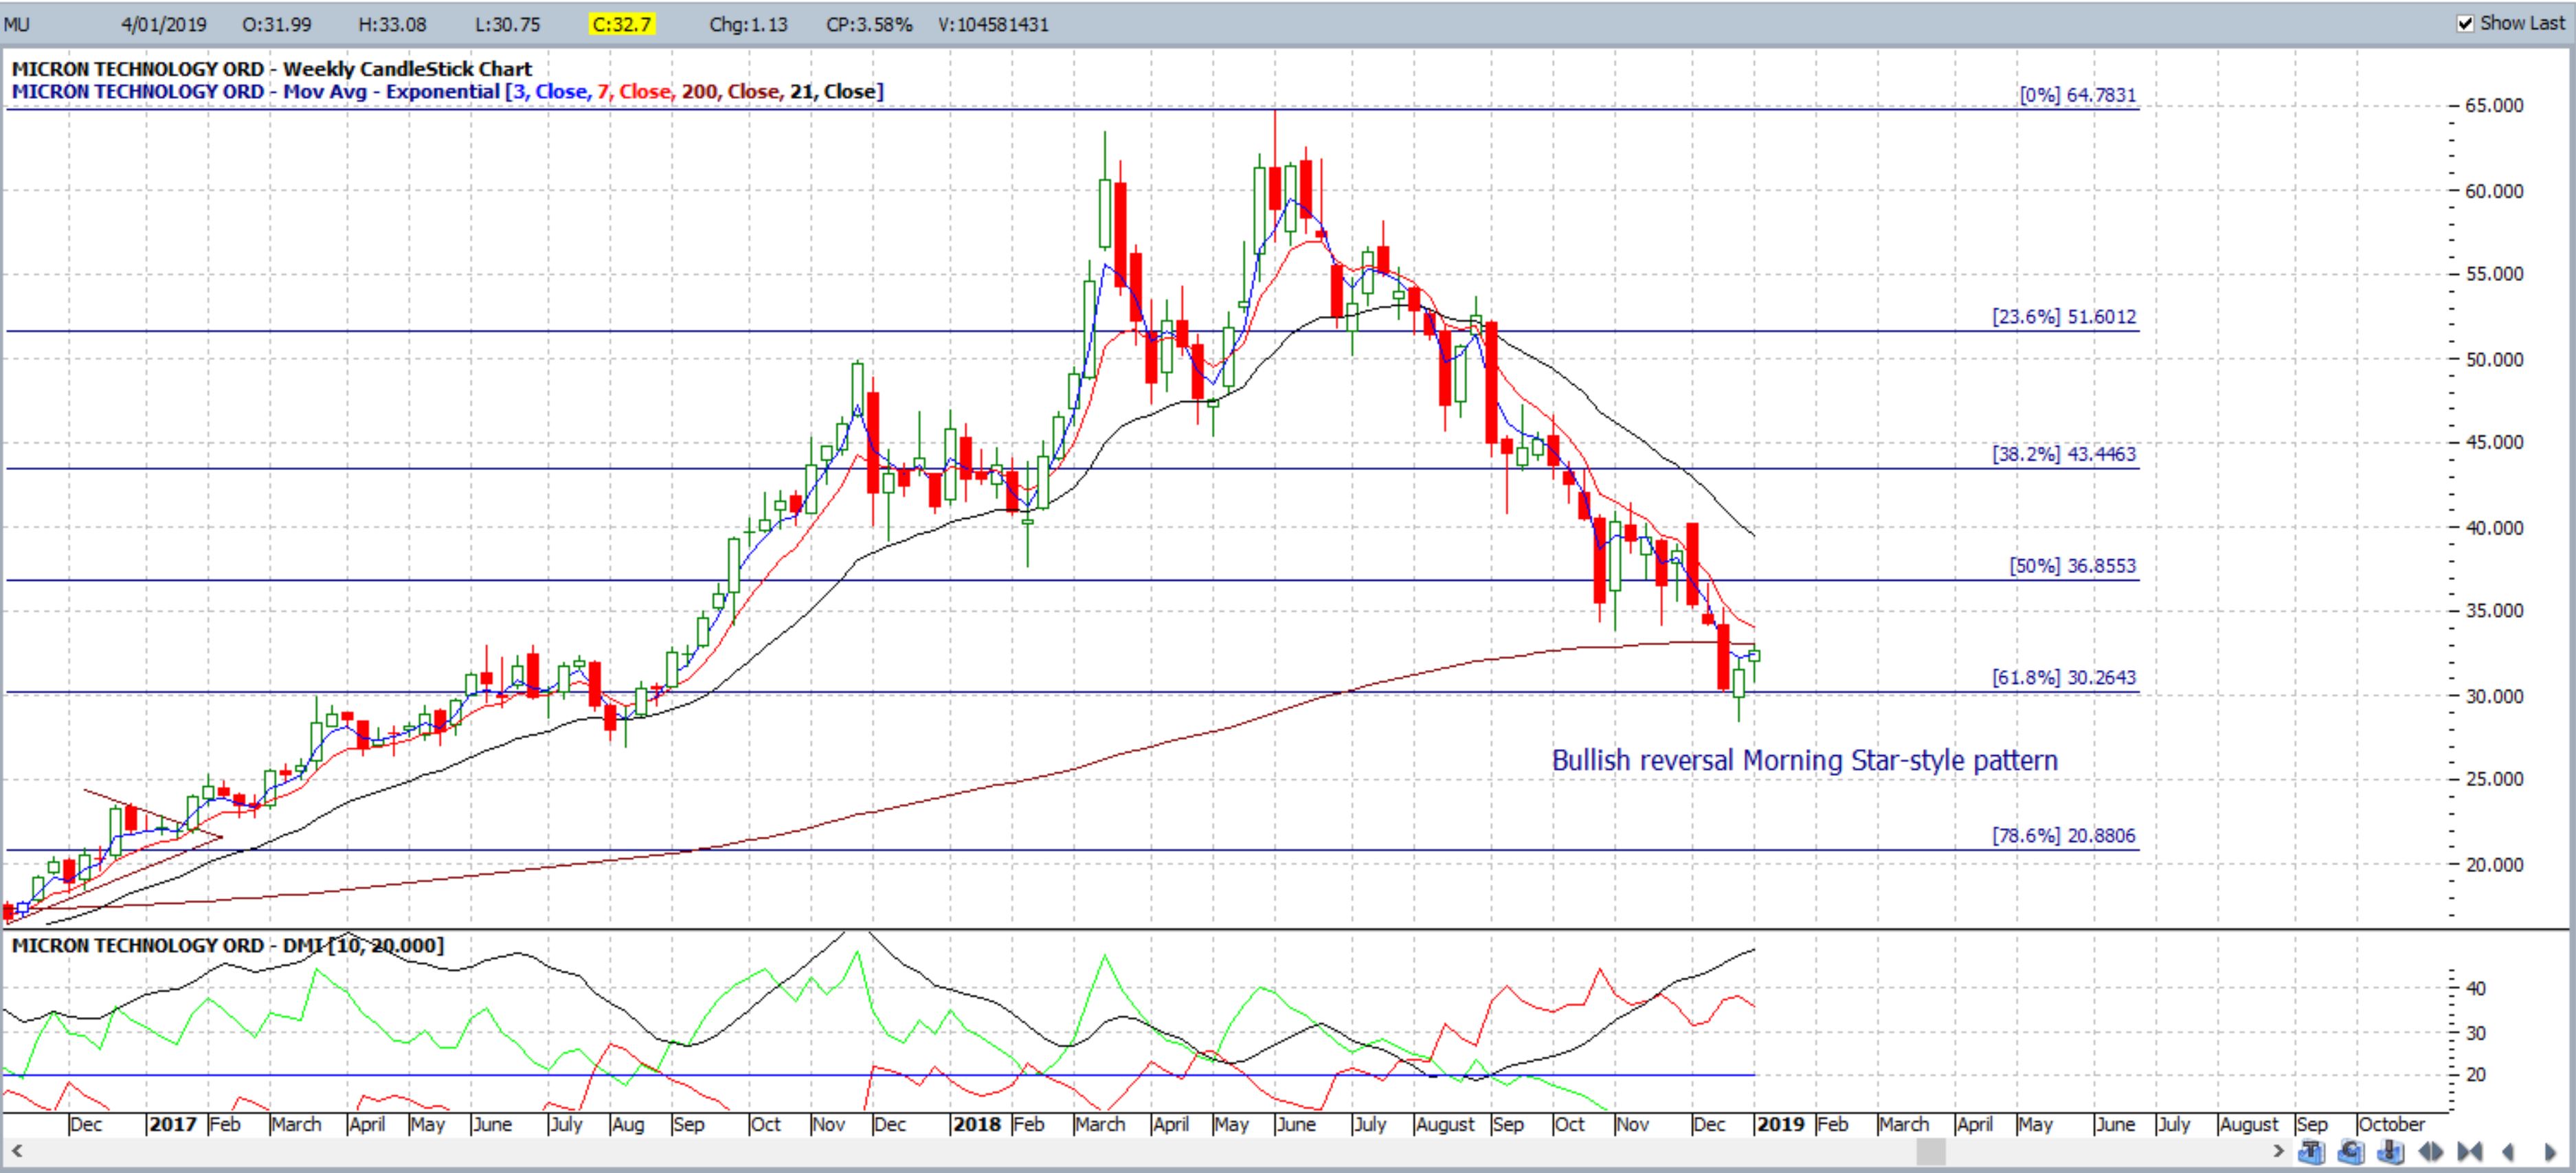
Task: Click the [78.6%] 20.8806 Fibonacci label
Action: (2064, 836)
